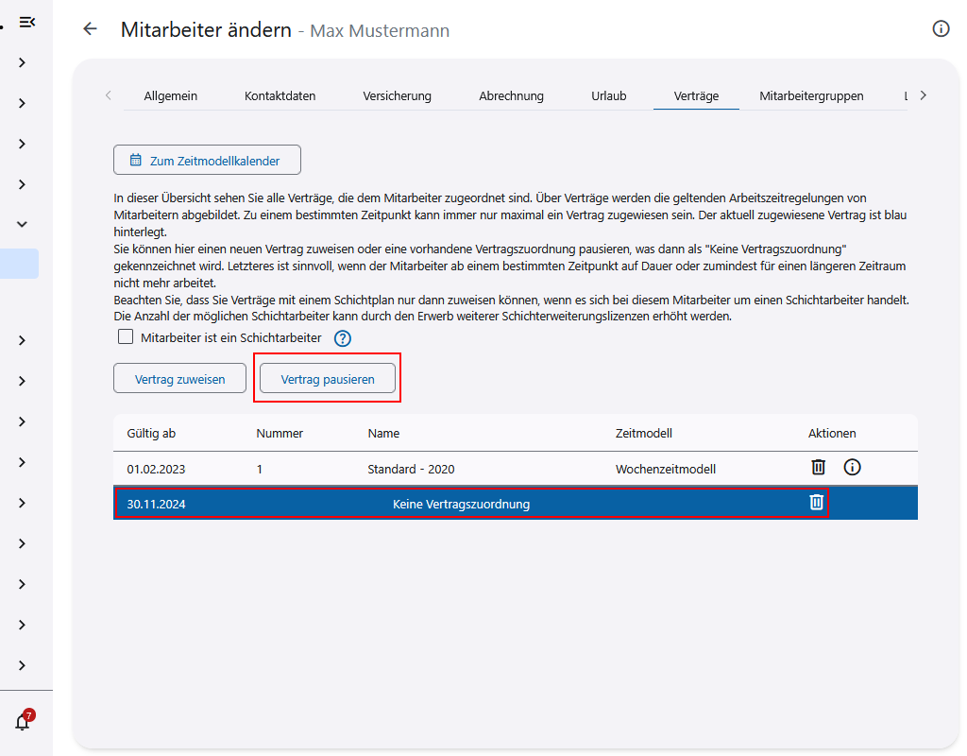Screen dimensions: 967x756
Task: Expand the first sidebar chevron item
Action: [x=22, y=62]
